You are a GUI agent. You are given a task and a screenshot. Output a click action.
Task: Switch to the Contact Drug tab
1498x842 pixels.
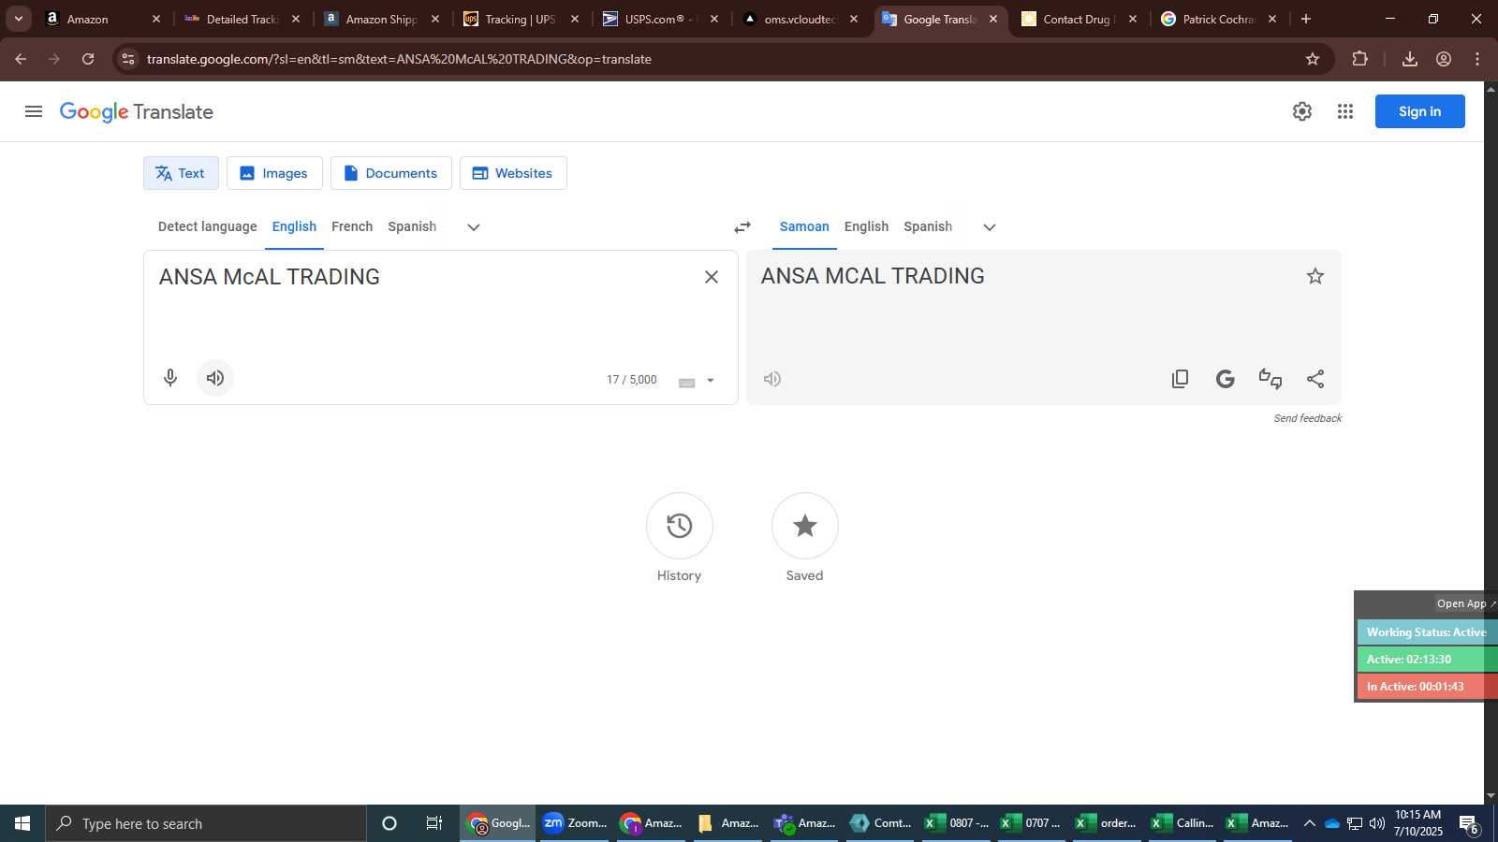(x=1078, y=19)
